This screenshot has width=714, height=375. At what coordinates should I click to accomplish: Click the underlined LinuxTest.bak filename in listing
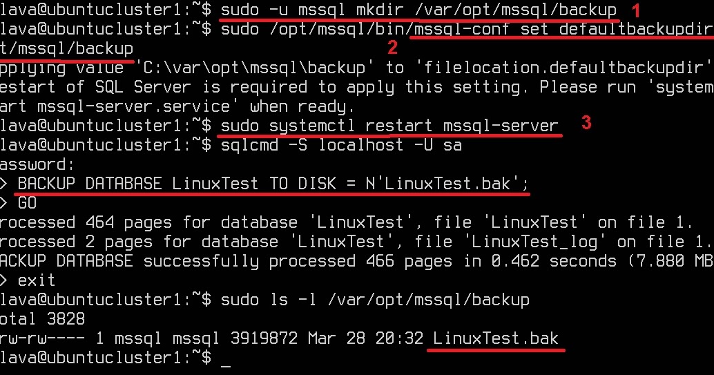495,338
